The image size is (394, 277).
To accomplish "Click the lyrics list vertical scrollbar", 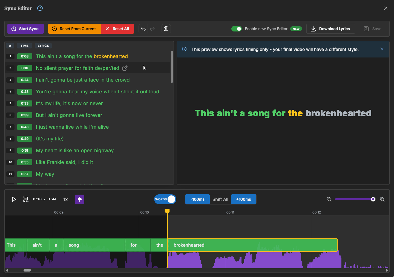I will pos(172,67).
